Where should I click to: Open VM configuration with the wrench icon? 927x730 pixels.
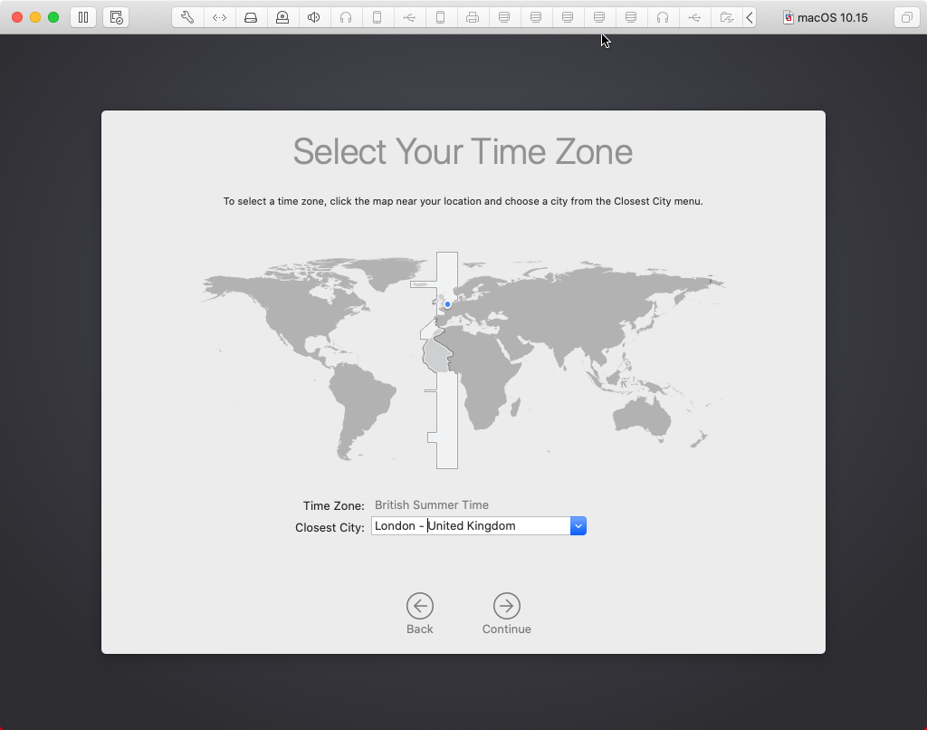tap(187, 16)
